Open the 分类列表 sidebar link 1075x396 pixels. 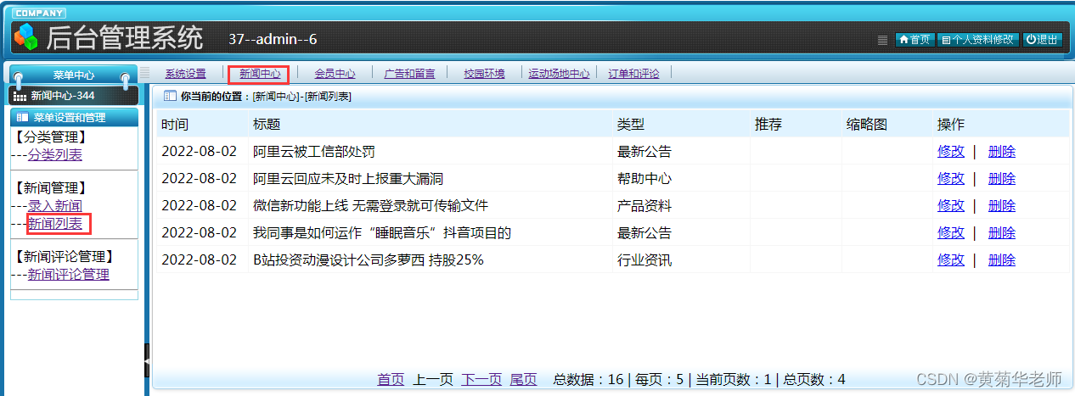click(55, 155)
